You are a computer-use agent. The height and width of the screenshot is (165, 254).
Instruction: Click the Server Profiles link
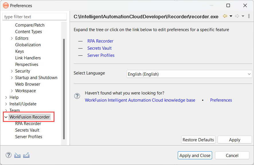tap(101, 55)
